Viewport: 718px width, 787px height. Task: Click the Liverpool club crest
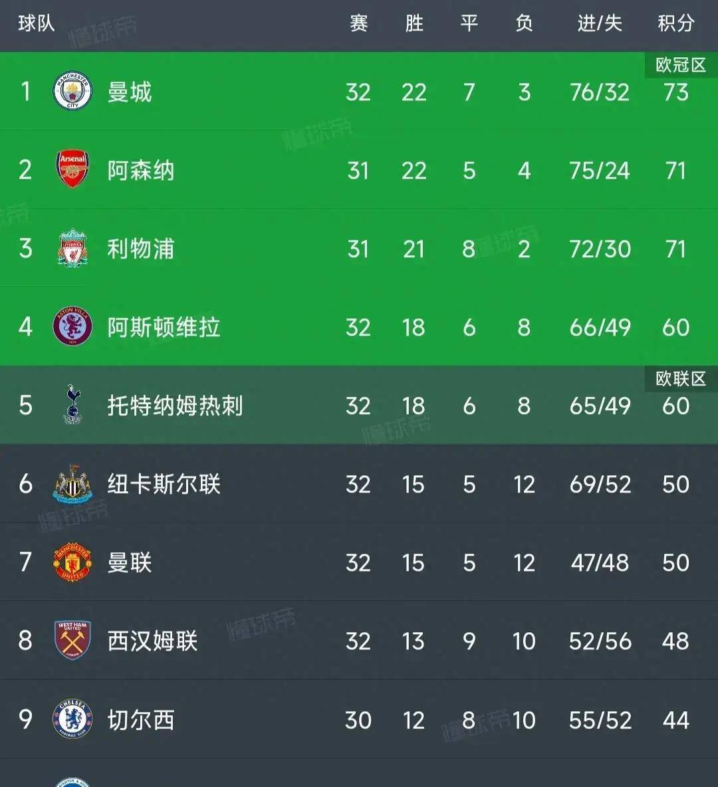72,248
